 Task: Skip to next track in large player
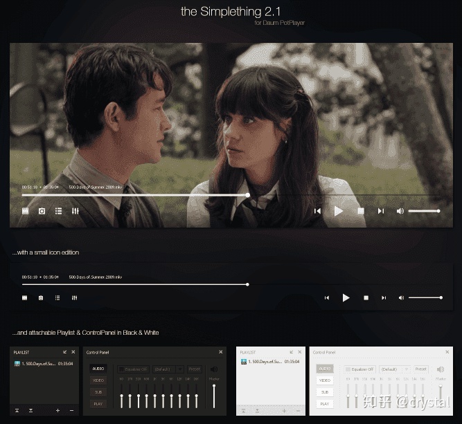point(381,211)
